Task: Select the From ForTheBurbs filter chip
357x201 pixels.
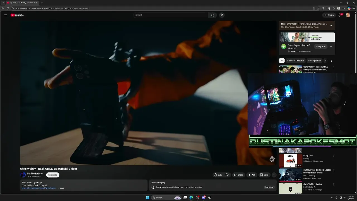Action: [x=296, y=61]
